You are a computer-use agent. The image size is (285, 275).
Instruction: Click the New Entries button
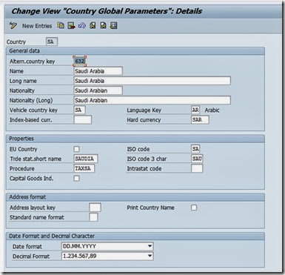point(37,26)
